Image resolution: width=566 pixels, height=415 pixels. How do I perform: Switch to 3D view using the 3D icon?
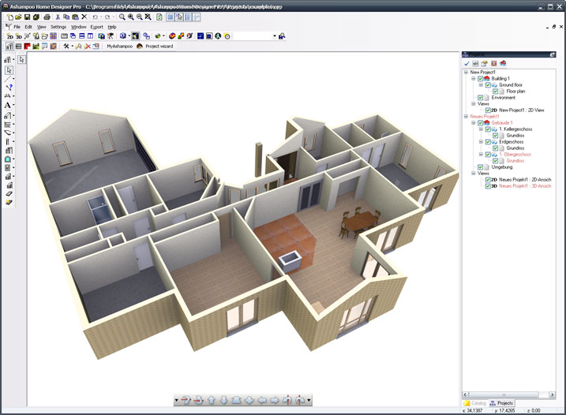pos(18,36)
